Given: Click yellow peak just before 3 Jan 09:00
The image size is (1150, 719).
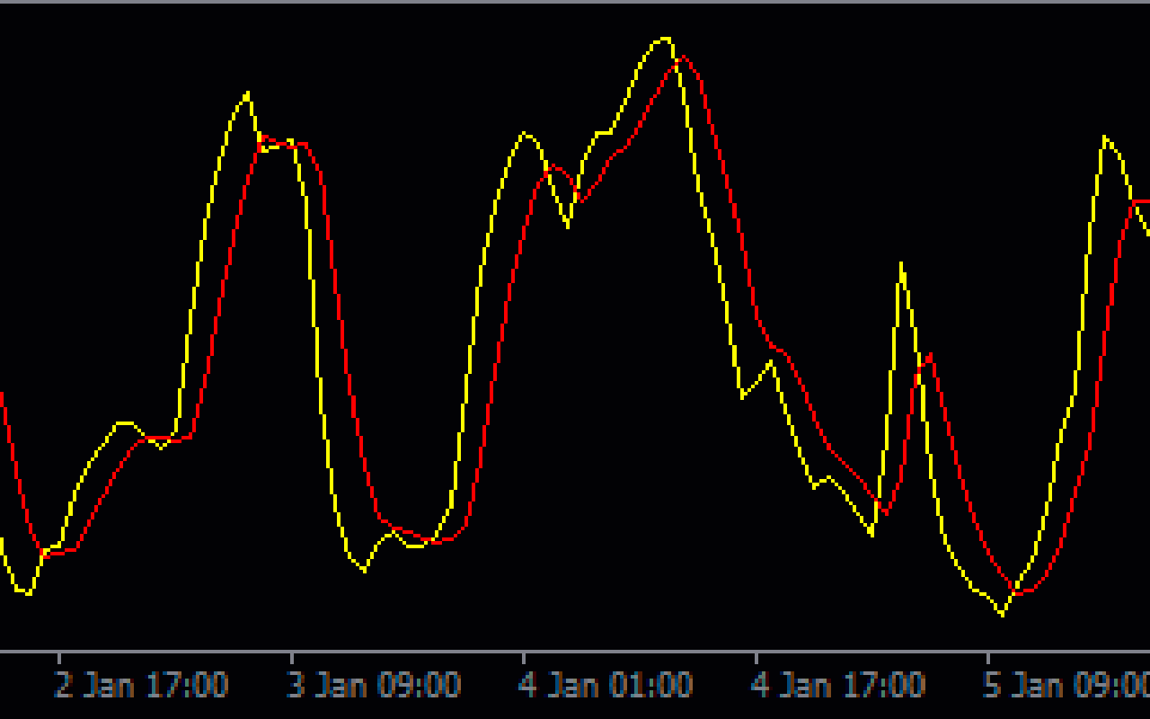Looking at the screenshot, I should click(x=247, y=93).
